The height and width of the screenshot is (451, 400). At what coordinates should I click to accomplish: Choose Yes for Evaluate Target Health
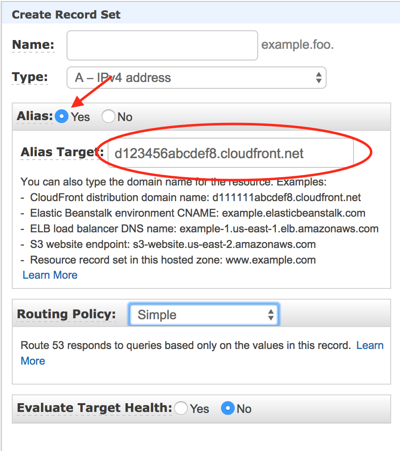coord(181,408)
